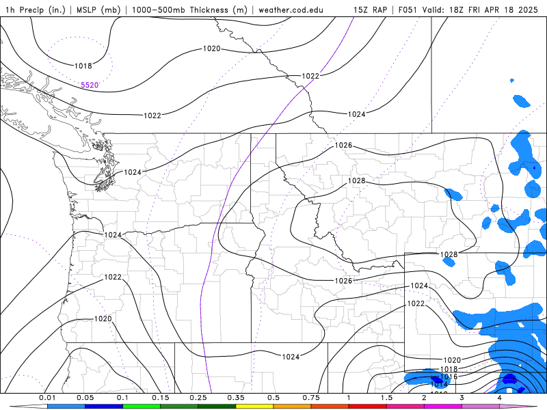Click '1000-500mb Thickness (m)' in header
547x410 pixels.
(x=189, y=10)
